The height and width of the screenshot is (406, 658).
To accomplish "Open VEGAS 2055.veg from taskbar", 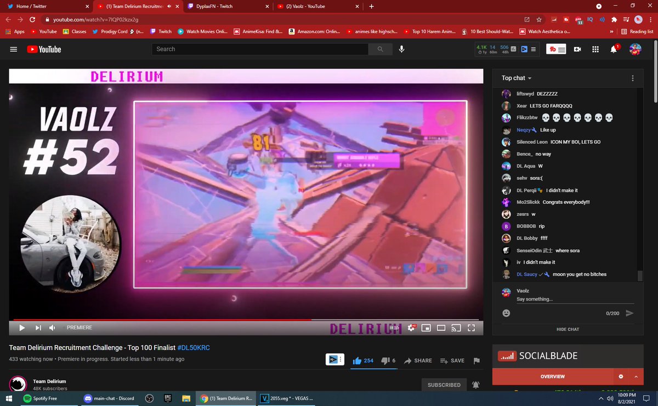I will 287,398.
